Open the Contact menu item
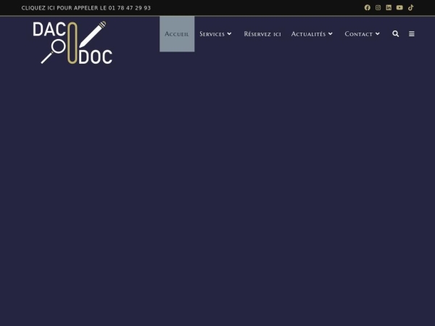 [362, 34]
